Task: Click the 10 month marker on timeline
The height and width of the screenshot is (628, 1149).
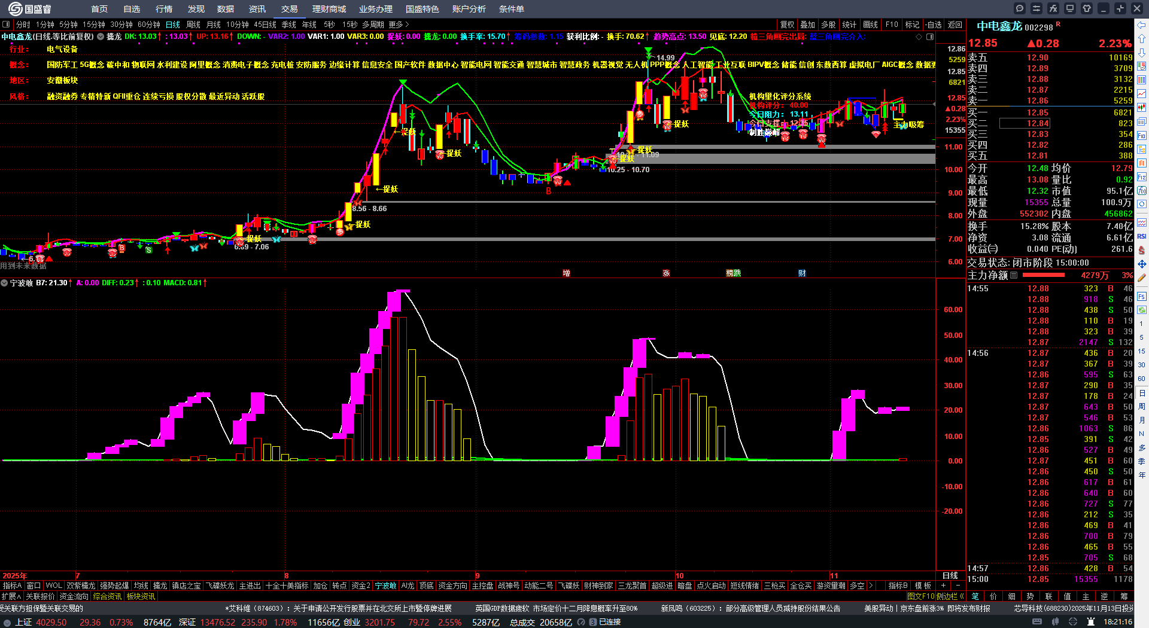Action: [x=679, y=575]
